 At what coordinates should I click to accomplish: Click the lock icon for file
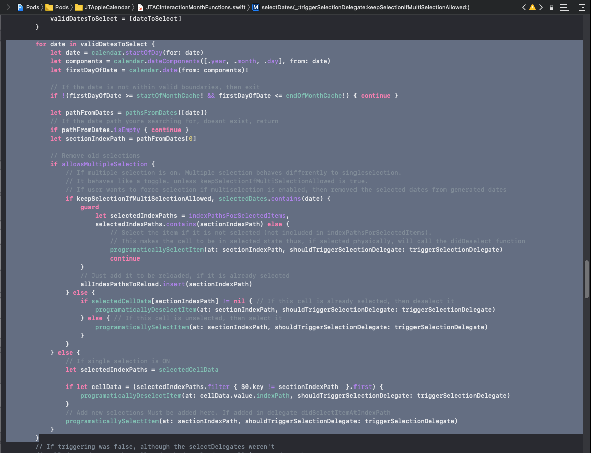(x=552, y=7)
